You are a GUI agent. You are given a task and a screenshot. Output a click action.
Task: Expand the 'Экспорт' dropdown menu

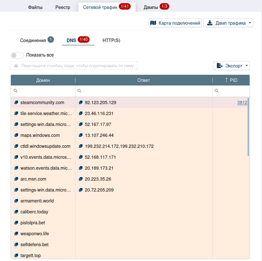(x=231, y=66)
